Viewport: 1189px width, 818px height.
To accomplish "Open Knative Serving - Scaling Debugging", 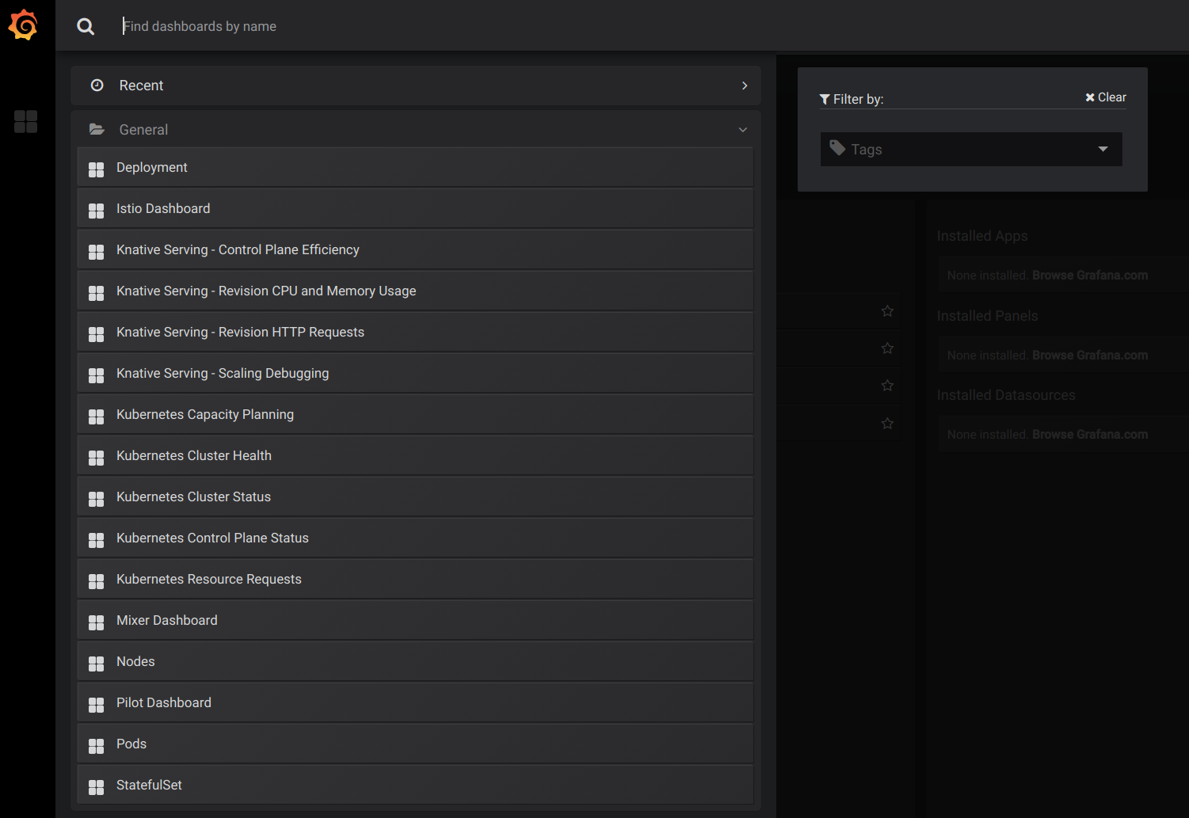I will pos(415,374).
